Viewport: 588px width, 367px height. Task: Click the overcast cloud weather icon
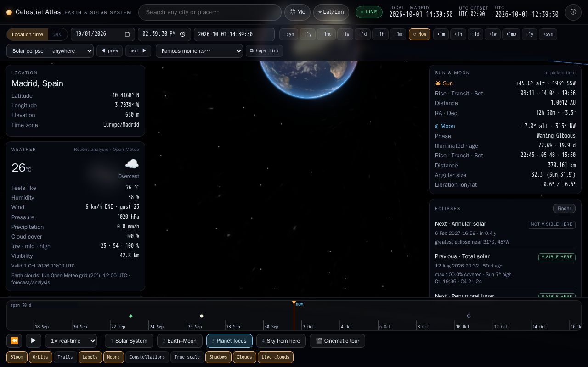point(132,164)
